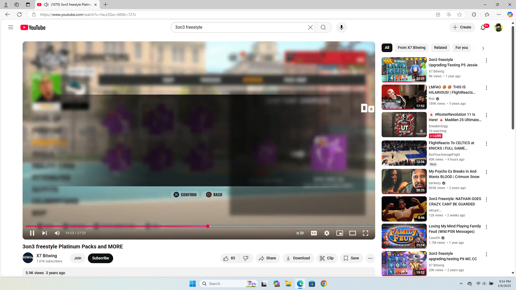This screenshot has width=516, height=290.
Task: Subscribe to X7 Bitwing
Action: click(101, 258)
